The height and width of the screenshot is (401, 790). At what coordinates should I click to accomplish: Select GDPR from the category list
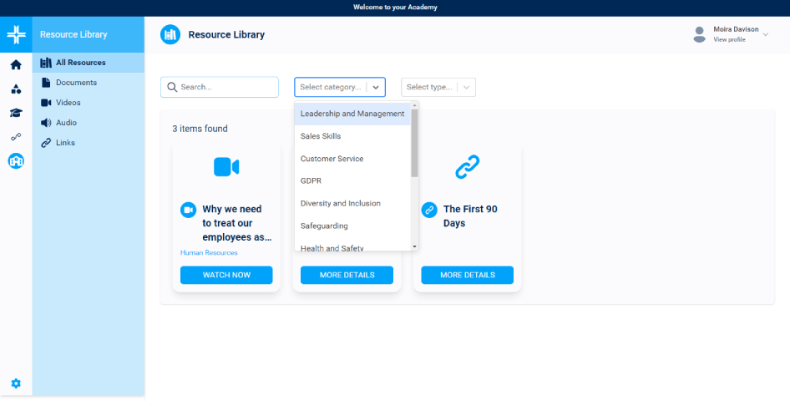(x=311, y=180)
